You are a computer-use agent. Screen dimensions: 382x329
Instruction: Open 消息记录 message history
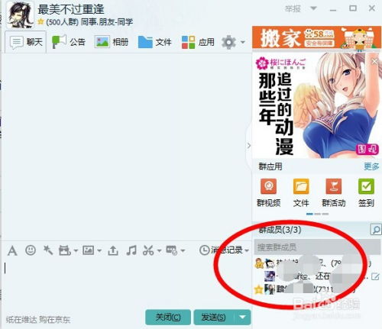[x=221, y=250]
